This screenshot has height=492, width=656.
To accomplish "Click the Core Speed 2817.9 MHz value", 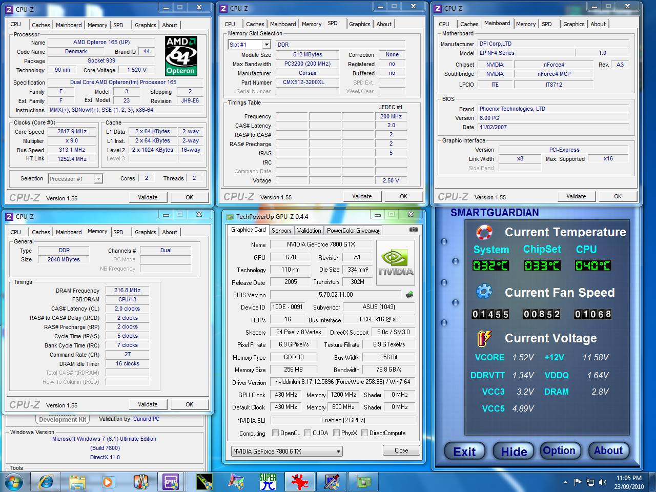I will click(x=72, y=131).
